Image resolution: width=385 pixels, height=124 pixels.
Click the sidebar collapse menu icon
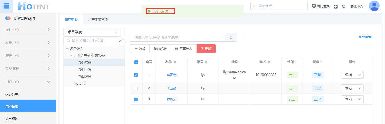6,6
